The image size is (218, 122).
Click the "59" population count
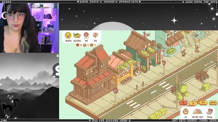(86, 41)
